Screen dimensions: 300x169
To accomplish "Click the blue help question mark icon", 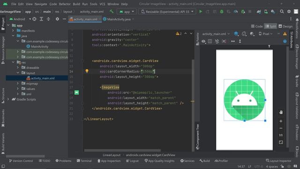I will 285,41.
